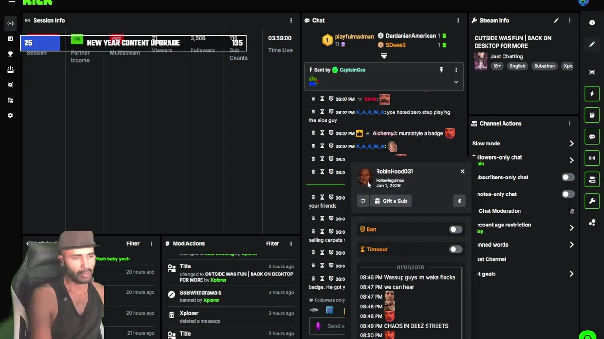The width and height of the screenshot is (604, 339).
Task: Expand Set goals option
Action: point(571,274)
